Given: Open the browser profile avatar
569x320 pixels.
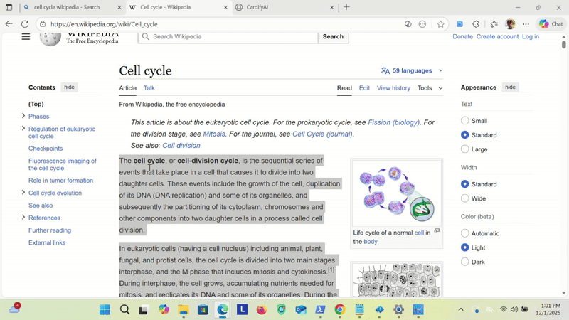Looking at the screenshot, I should [x=510, y=24].
